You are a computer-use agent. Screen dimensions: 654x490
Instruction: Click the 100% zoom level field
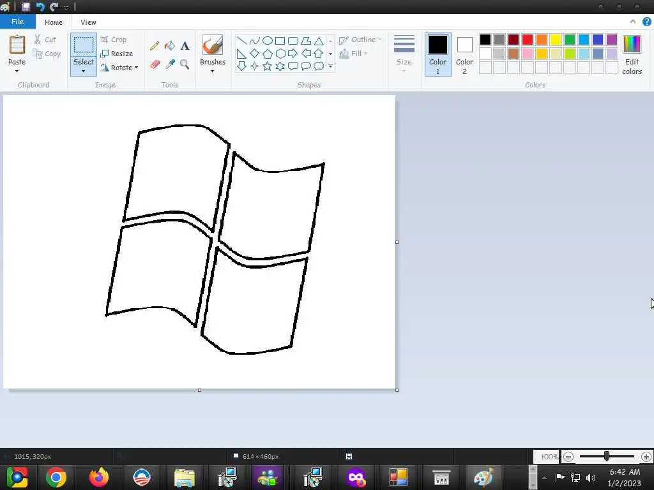coord(547,457)
